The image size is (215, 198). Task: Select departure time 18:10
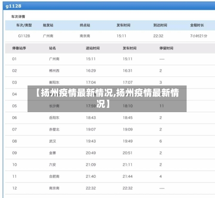128,106
